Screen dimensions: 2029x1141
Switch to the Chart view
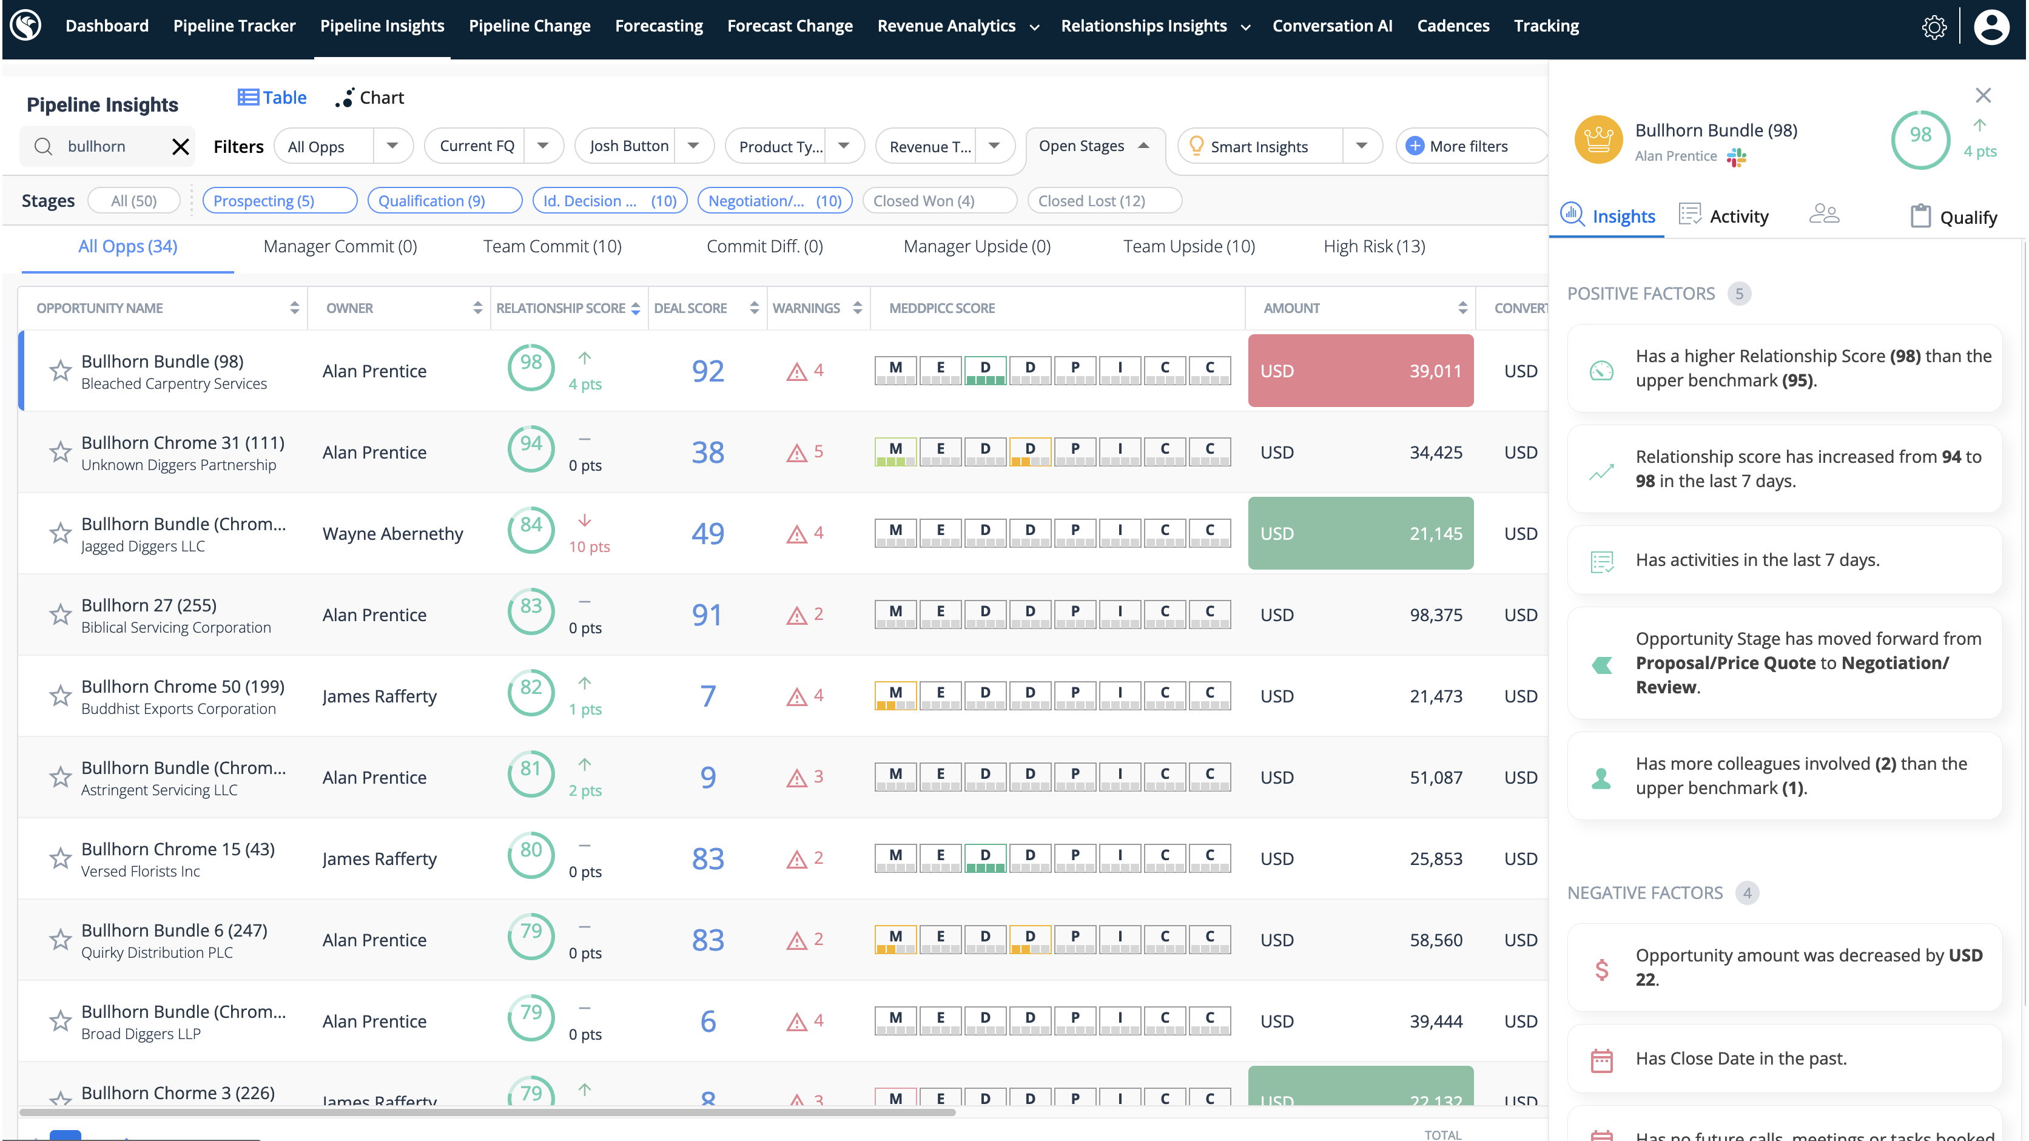(x=369, y=97)
